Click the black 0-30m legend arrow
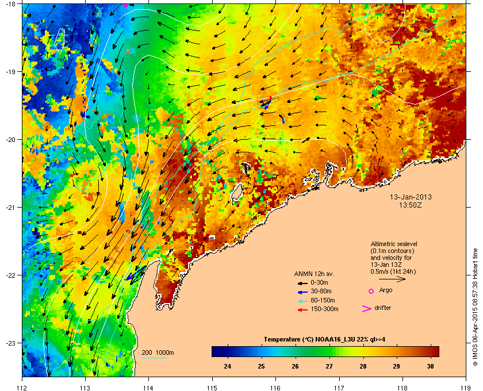Screen dimensions: 483x391 [302, 283]
